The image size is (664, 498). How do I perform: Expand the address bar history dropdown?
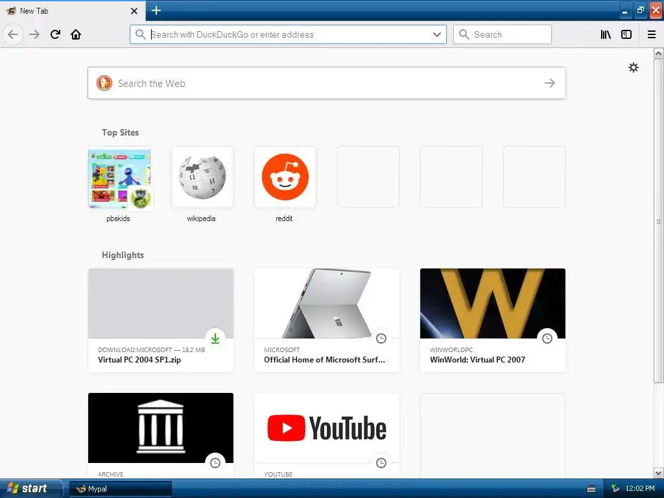click(437, 34)
